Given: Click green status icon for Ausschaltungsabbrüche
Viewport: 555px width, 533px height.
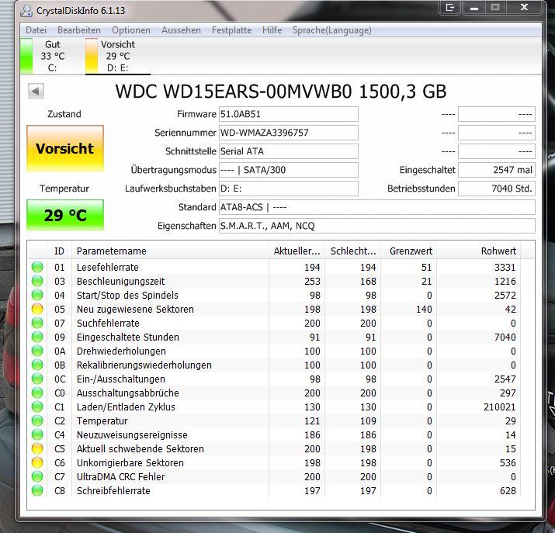Looking at the screenshot, I should pos(37,393).
